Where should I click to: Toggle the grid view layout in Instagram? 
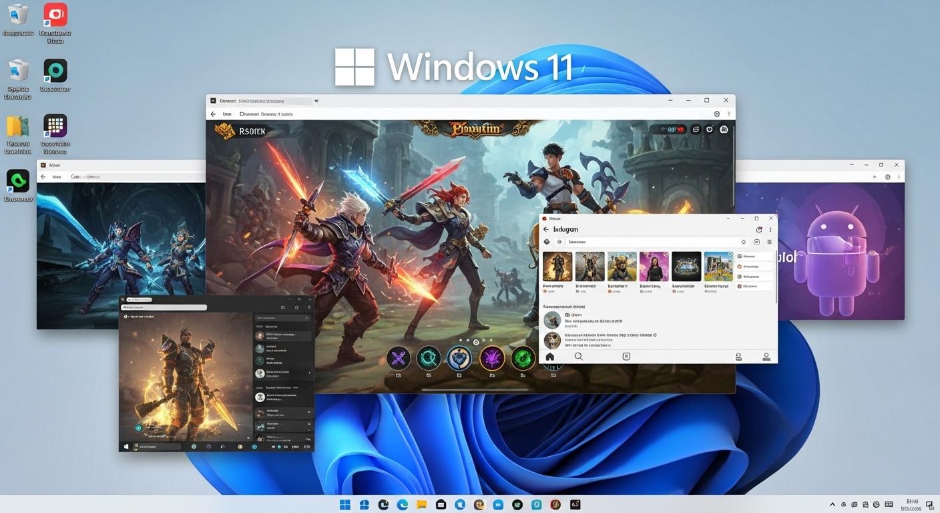pyautogui.click(x=769, y=242)
